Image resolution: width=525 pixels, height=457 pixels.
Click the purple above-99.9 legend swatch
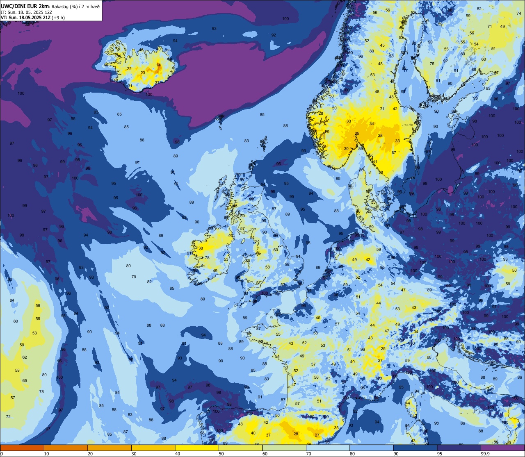(502, 448)
